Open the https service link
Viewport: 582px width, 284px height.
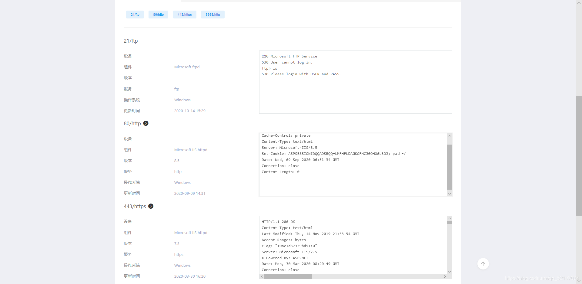179,255
